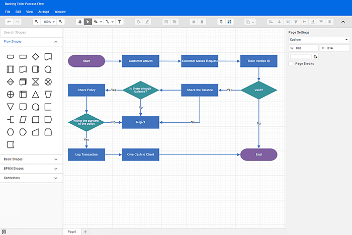Click the Align Left icon
Viewport: 352px width, 235px height.
click(x=271, y=22)
